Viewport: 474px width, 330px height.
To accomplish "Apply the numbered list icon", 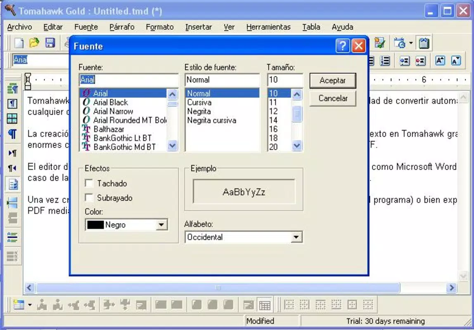I will tap(385, 61).
